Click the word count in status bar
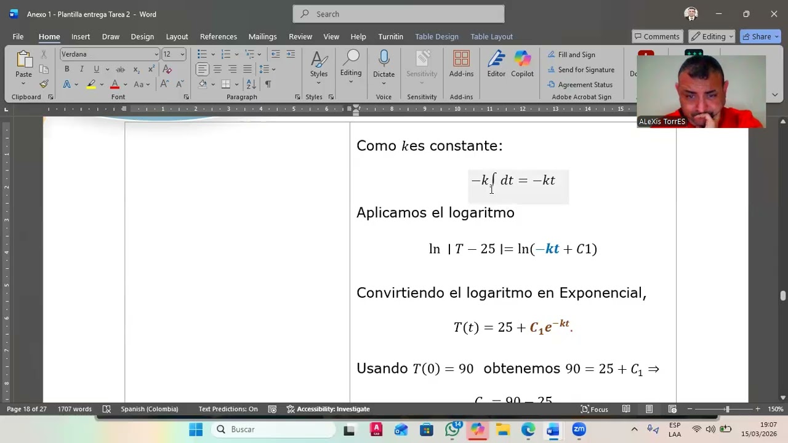The image size is (788, 443). (x=74, y=409)
